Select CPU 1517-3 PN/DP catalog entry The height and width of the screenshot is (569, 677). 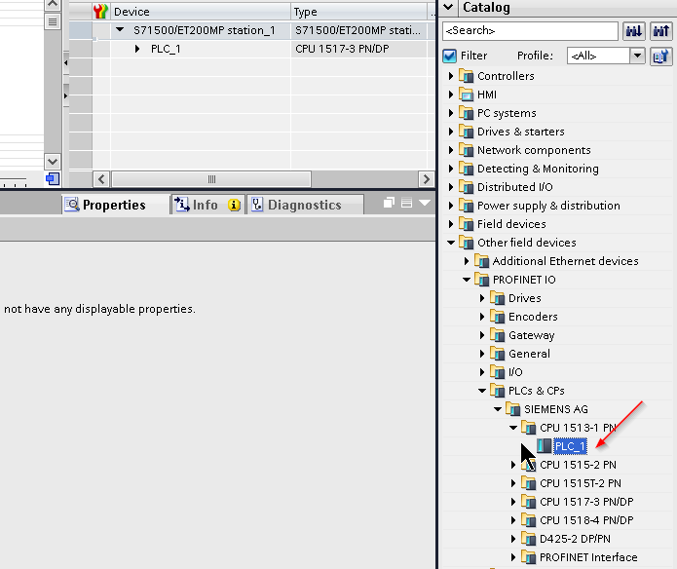(x=586, y=502)
